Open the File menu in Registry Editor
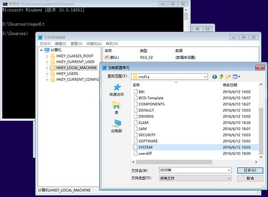Image resolution: width=268 pixels, height=197 pixels. [x=45, y=44]
